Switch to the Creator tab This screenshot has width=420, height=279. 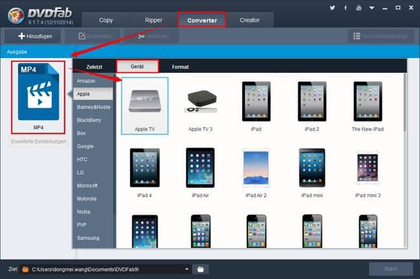[249, 20]
